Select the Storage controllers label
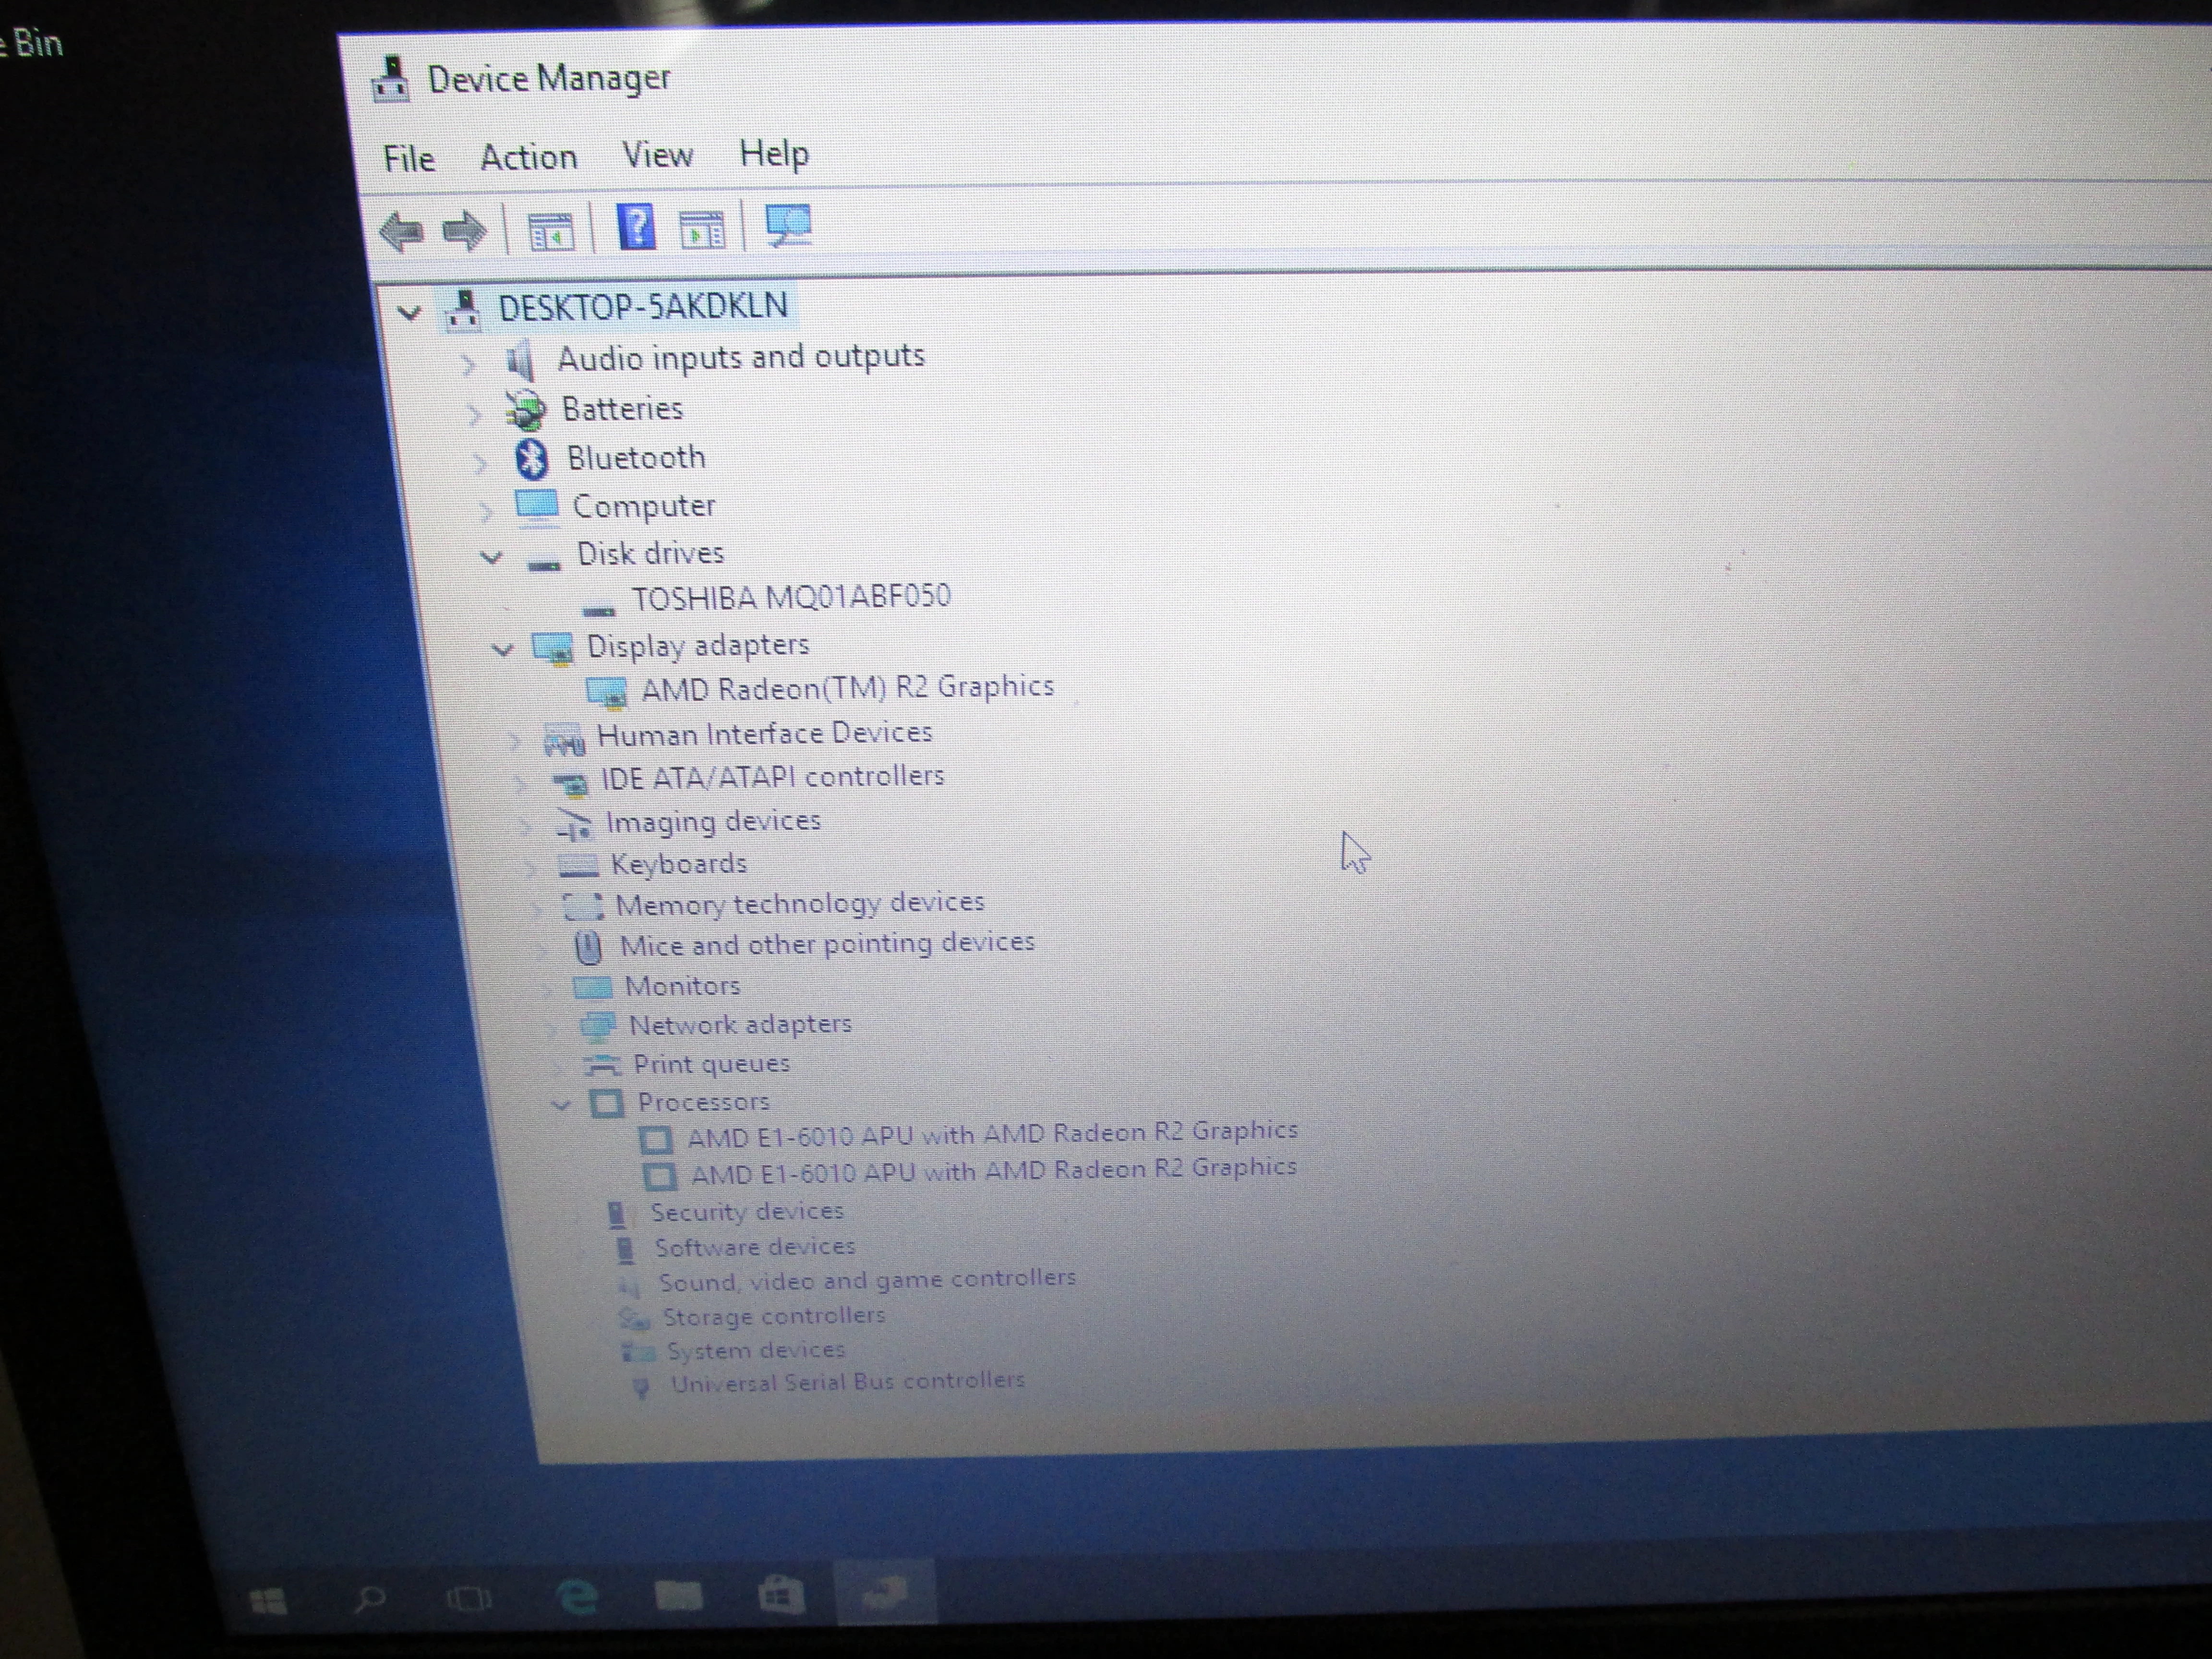 coord(774,1316)
